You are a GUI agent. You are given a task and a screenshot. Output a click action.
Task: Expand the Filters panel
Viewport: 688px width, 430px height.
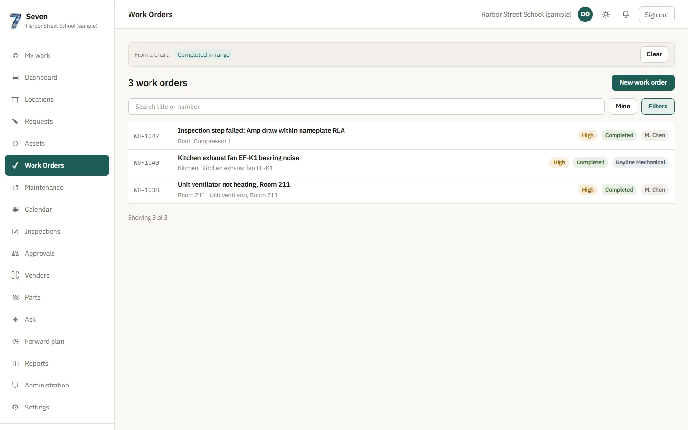pos(658,107)
